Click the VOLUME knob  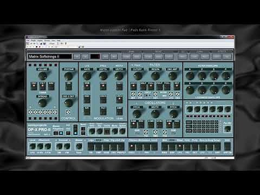click(x=43, y=76)
